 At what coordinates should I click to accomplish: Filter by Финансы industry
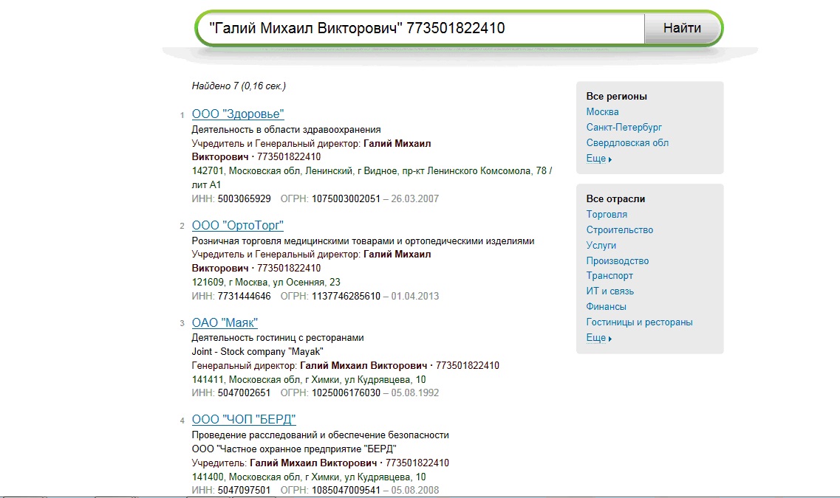tap(606, 306)
